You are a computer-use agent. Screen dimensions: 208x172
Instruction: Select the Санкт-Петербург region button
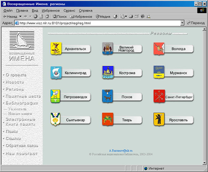179,97
